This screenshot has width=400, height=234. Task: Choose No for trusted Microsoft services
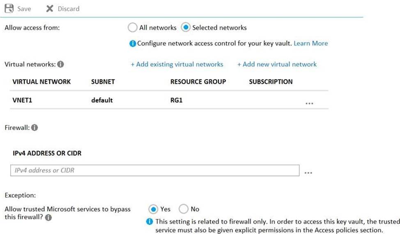pyautogui.click(x=184, y=209)
